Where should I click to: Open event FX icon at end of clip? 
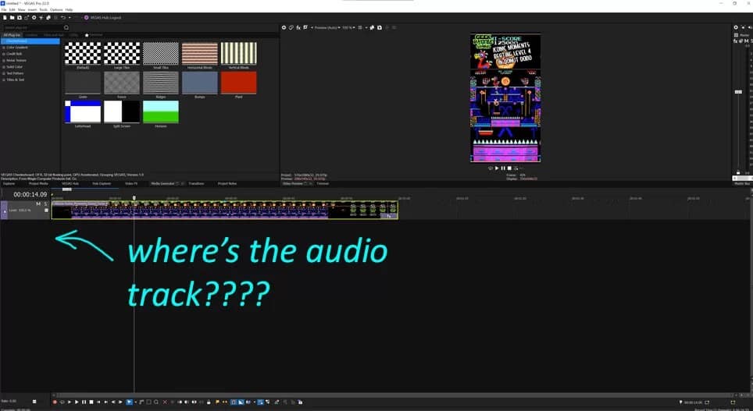click(389, 216)
